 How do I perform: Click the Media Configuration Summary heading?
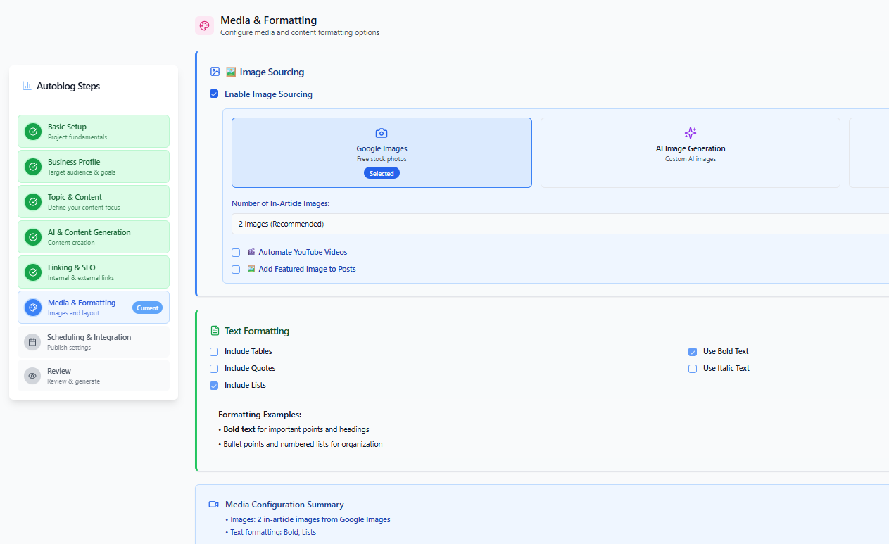click(x=284, y=505)
